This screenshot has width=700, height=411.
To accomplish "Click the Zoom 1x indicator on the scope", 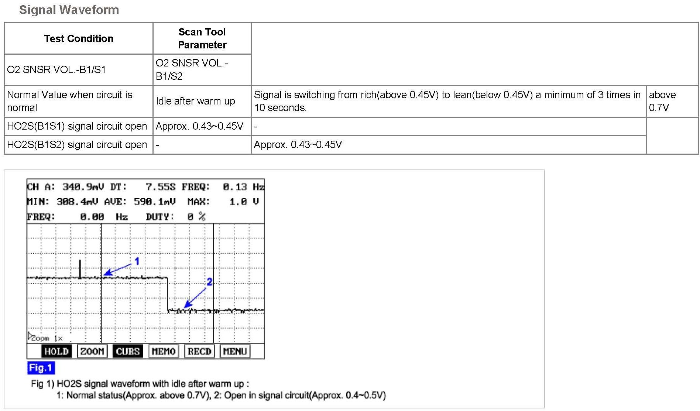I will 45,338.
